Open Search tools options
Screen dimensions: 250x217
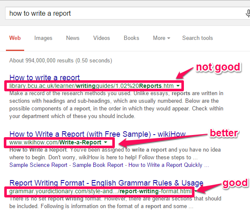(197, 38)
